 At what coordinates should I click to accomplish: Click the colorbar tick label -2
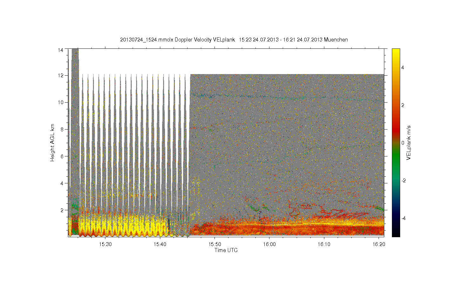[x=403, y=180]
